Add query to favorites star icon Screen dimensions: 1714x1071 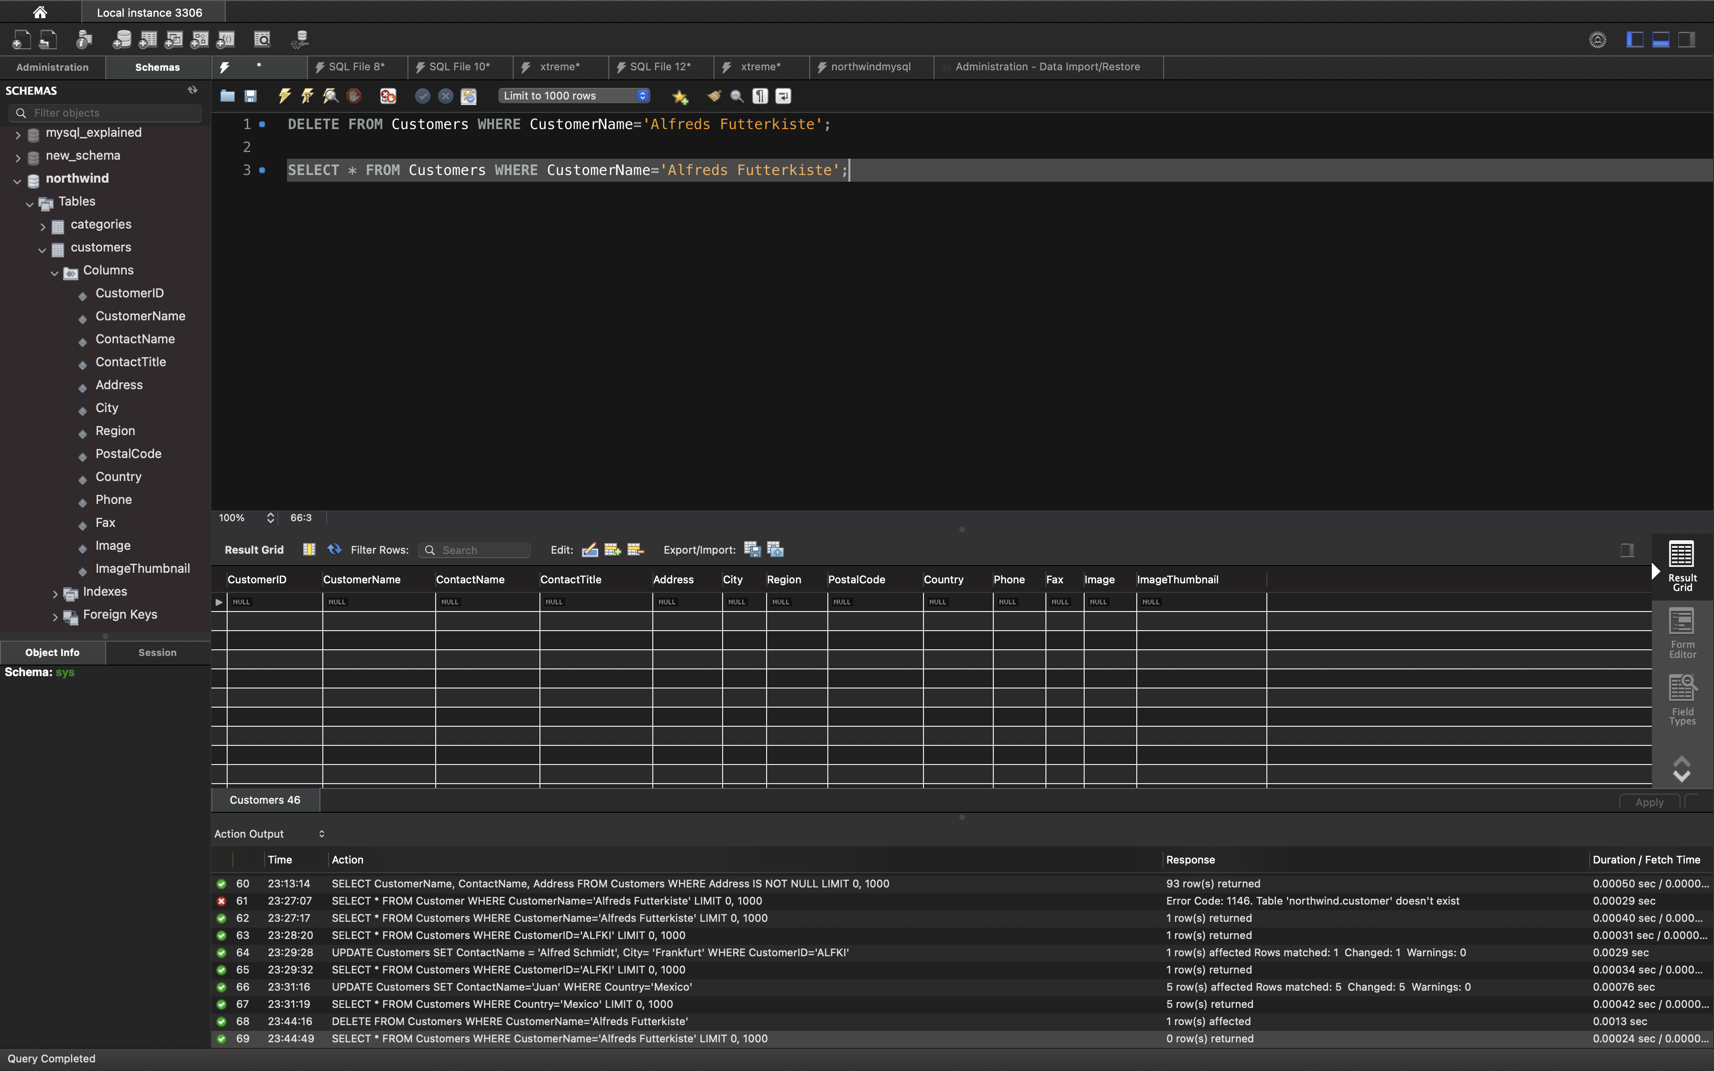[680, 96]
